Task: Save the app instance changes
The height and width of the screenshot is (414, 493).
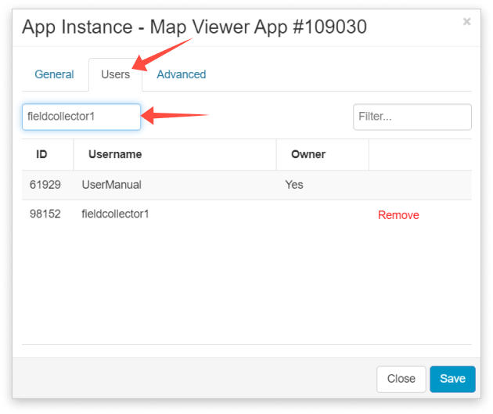Action: [452, 379]
